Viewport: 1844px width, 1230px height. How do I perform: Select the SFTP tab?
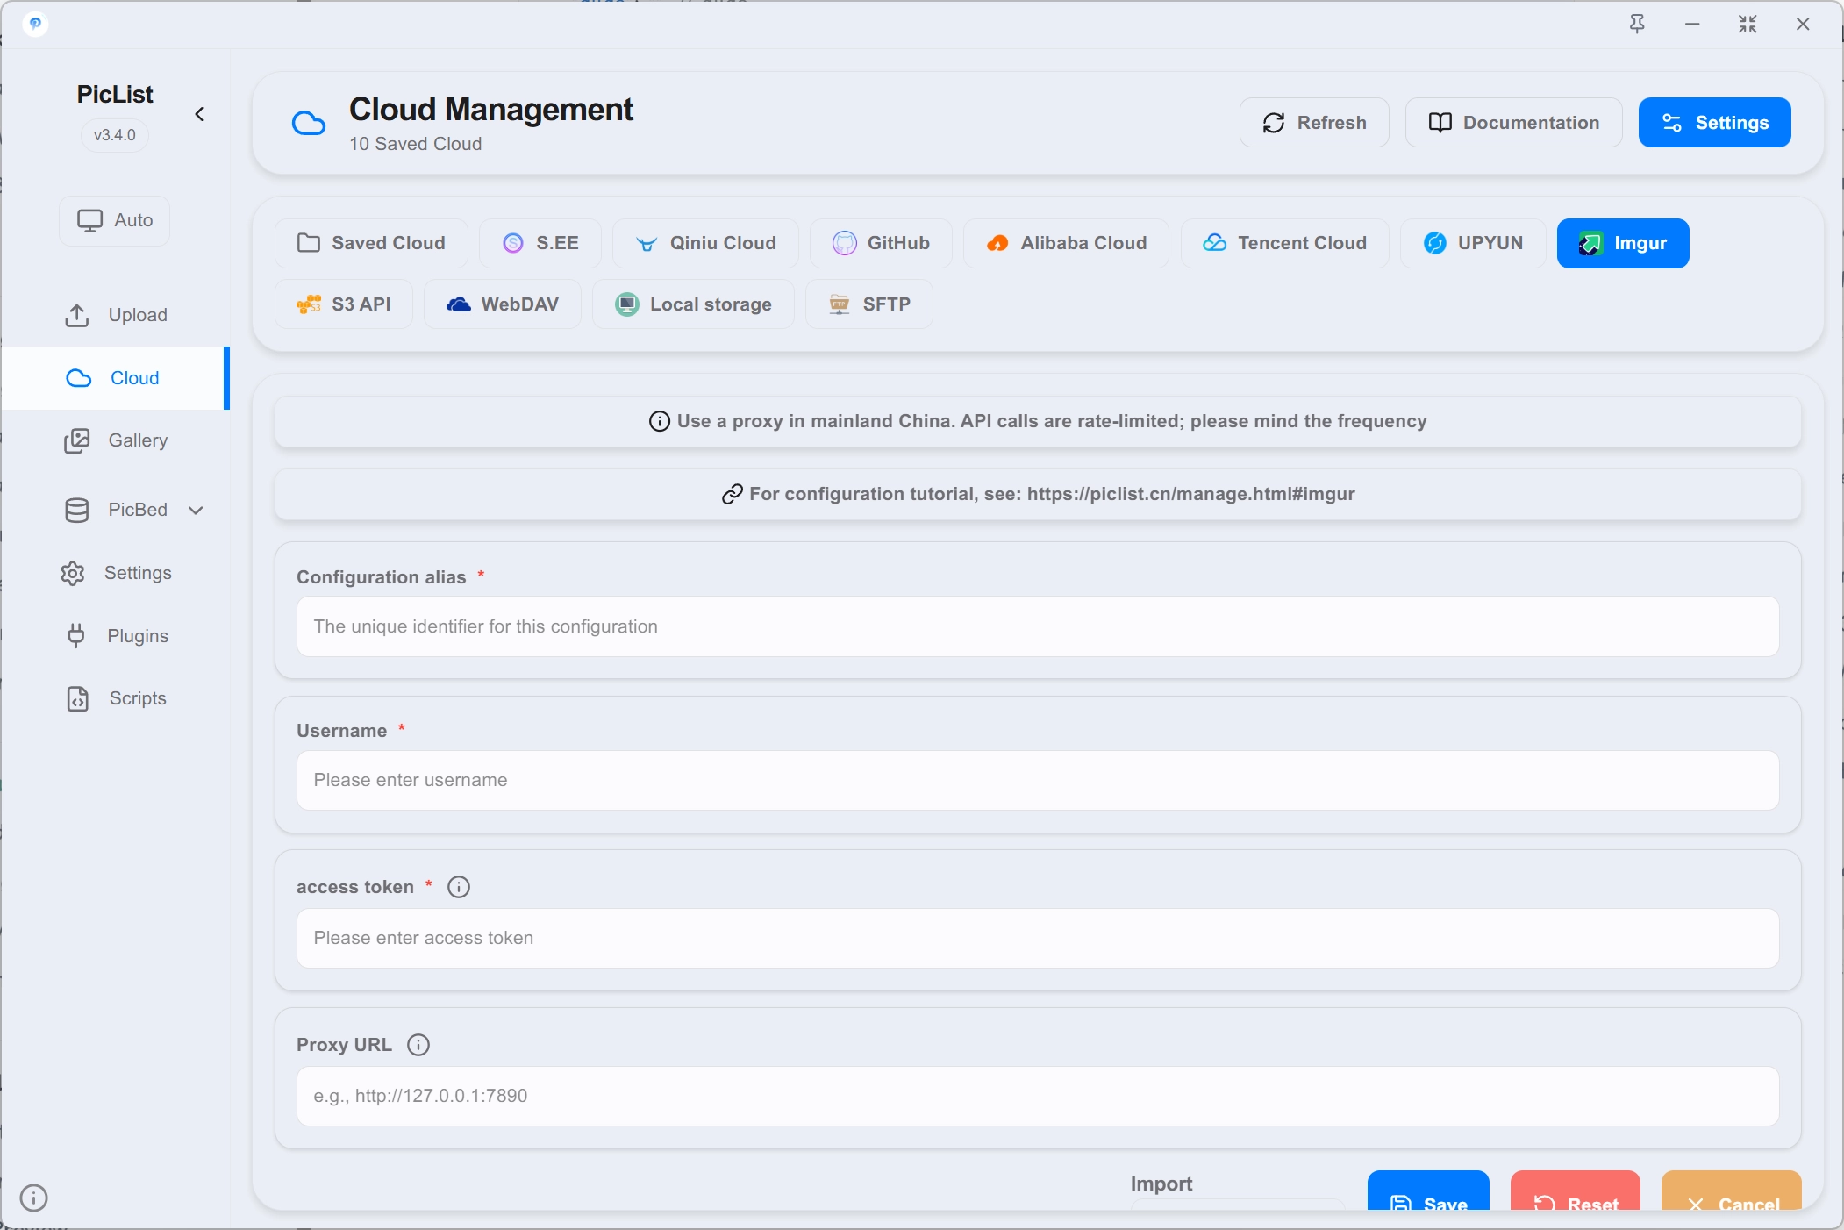click(x=869, y=304)
